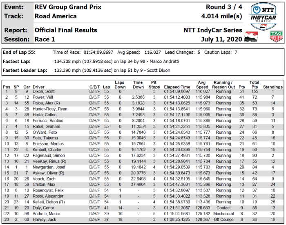The width and height of the screenshot is (286, 225).
Task: Click the Road America track name
Action: (x=56, y=16)
